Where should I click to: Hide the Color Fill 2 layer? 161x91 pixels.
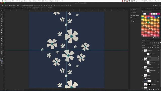[x=143, y=81]
